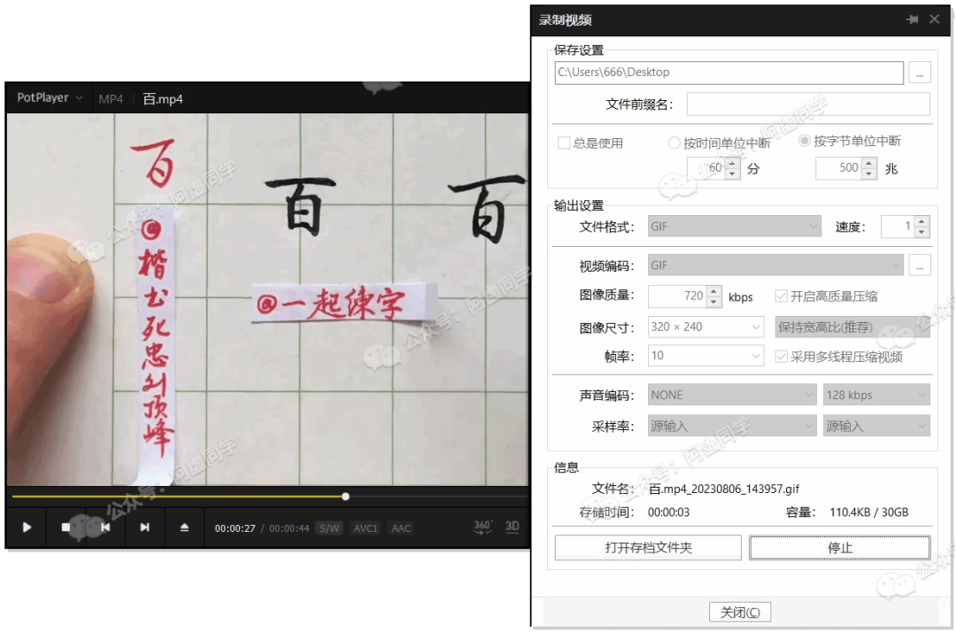This screenshot has width=956, height=632.
Task: Select 按字节单位中断 radio button
Action: pyautogui.click(x=804, y=142)
